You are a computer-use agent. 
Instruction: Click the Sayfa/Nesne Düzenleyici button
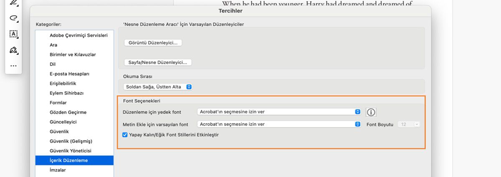158,62
